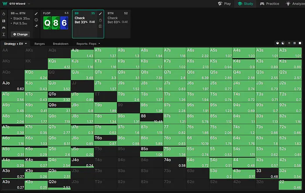
Task: Expand the GTO Wizard dropdown chevron
Action: tap(29, 3)
